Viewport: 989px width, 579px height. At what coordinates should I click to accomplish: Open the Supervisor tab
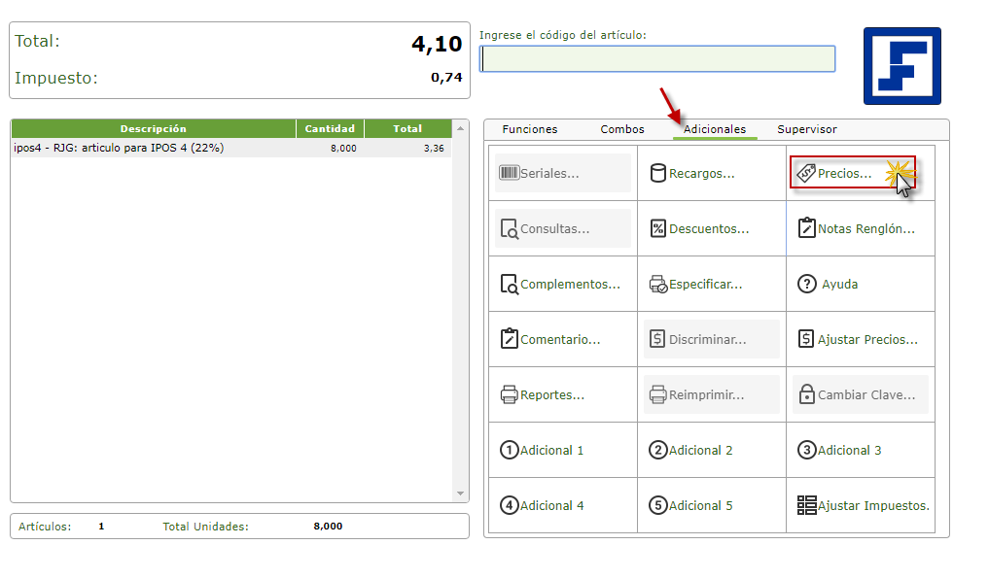click(807, 129)
